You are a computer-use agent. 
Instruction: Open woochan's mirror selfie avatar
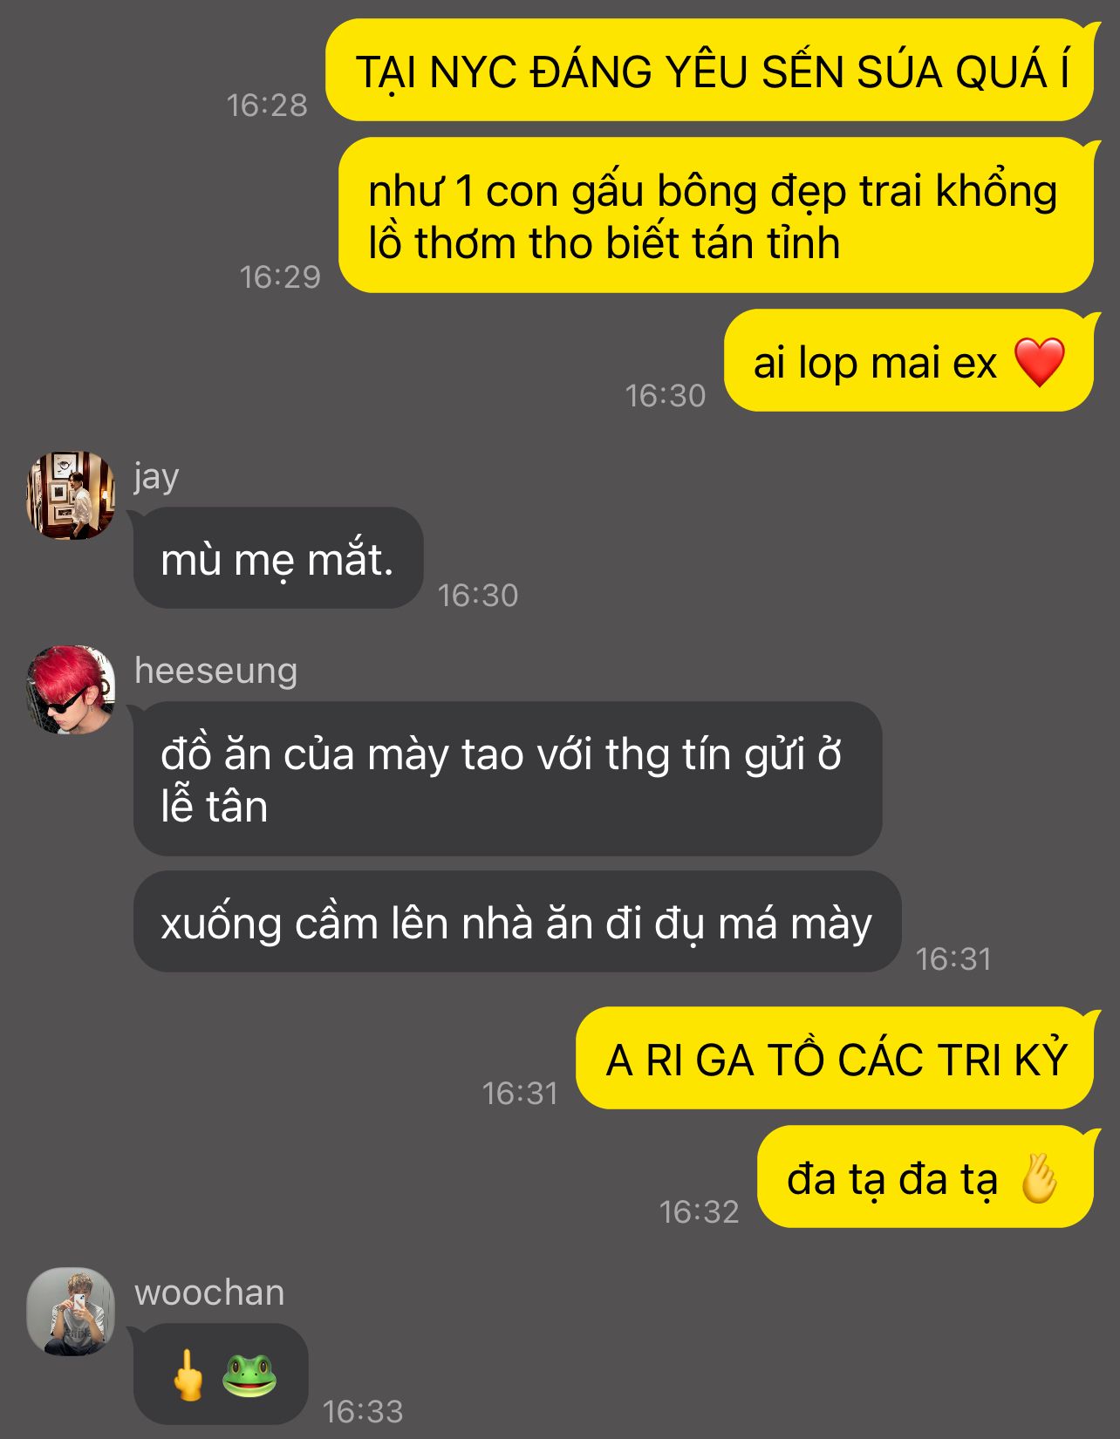(71, 1312)
